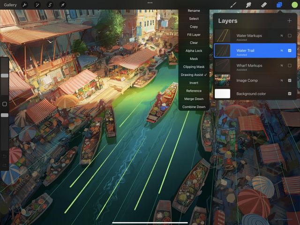
Task: Toggle Drawing Assist off
Action: pos(194,75)
